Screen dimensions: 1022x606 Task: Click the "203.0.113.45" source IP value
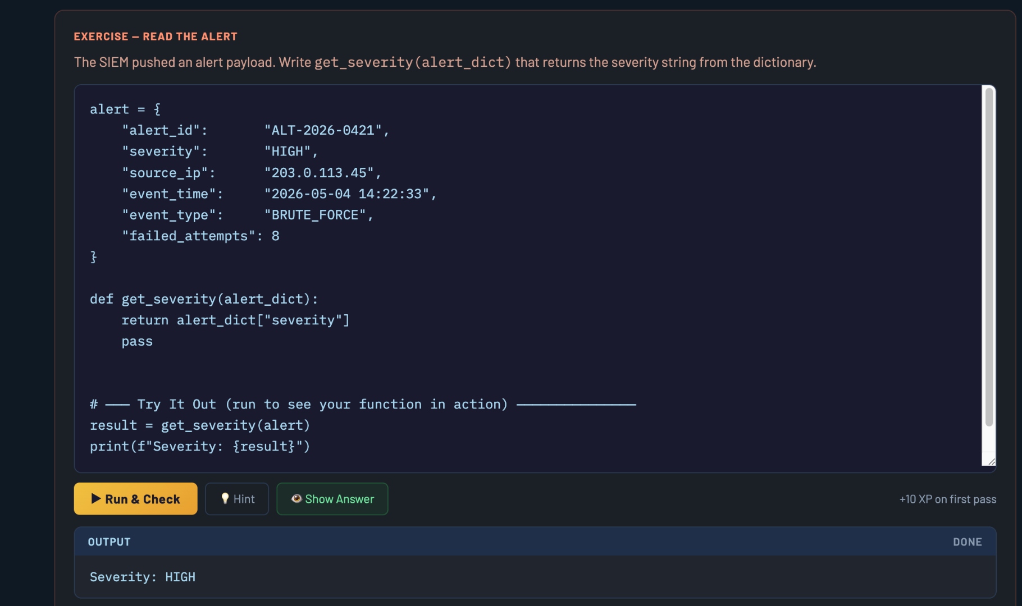tap(319, 173)
